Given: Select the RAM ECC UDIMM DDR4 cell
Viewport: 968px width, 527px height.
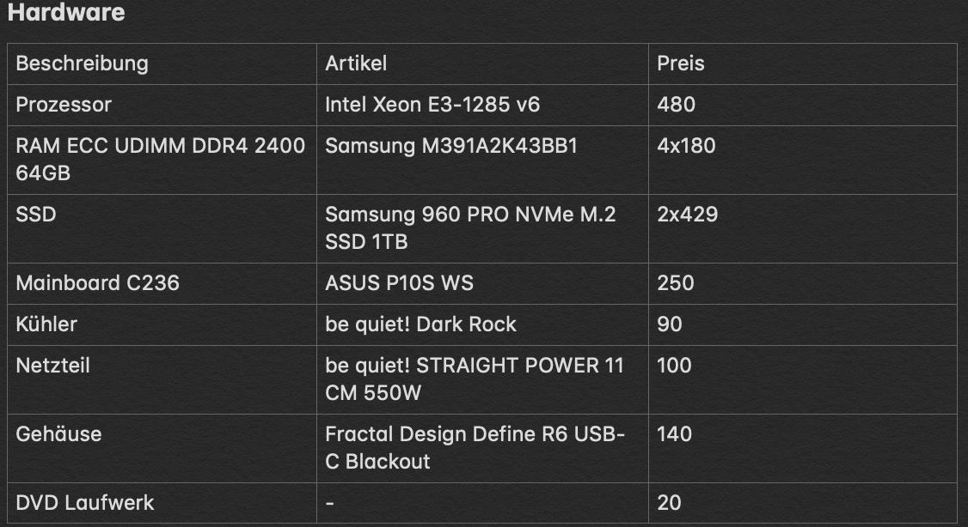Looking at the screenshot, I should (x=161, y=159).
